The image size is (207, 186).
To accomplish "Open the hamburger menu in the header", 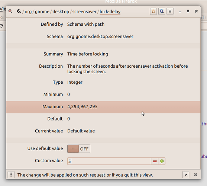I will (x=170, y=12).
